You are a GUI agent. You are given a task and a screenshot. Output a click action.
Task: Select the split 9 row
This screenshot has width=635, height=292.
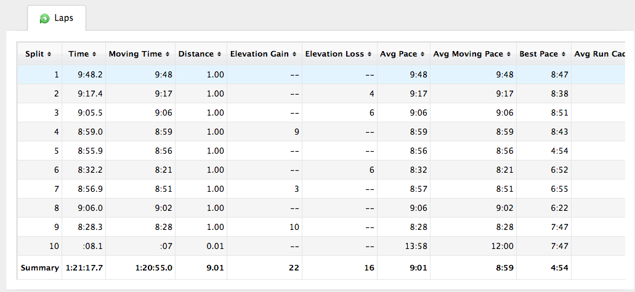308,227
